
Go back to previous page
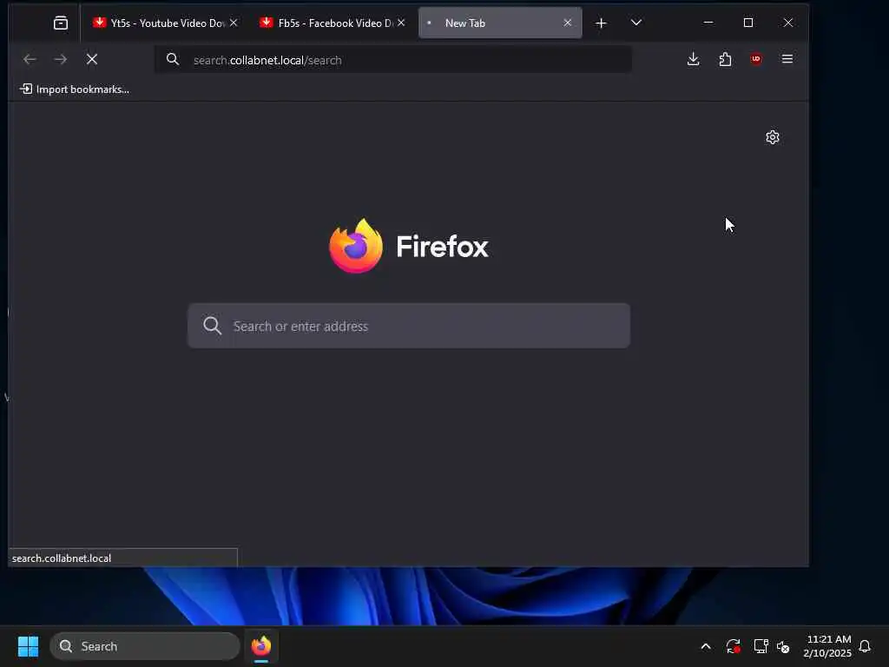point(30,59)
